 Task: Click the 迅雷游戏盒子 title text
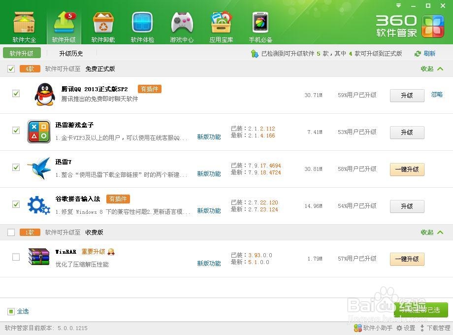pyautogui.click(x=74, y=125)
